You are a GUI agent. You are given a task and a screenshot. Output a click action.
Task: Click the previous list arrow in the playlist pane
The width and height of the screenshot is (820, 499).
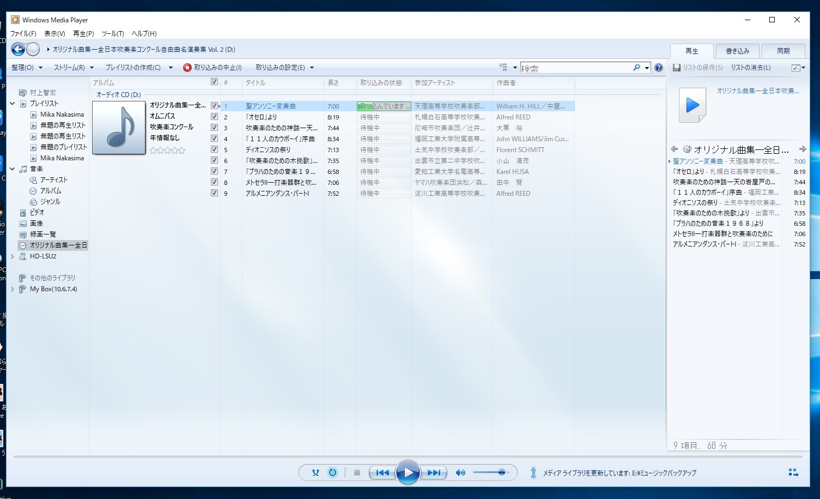(x=674, y=149)
